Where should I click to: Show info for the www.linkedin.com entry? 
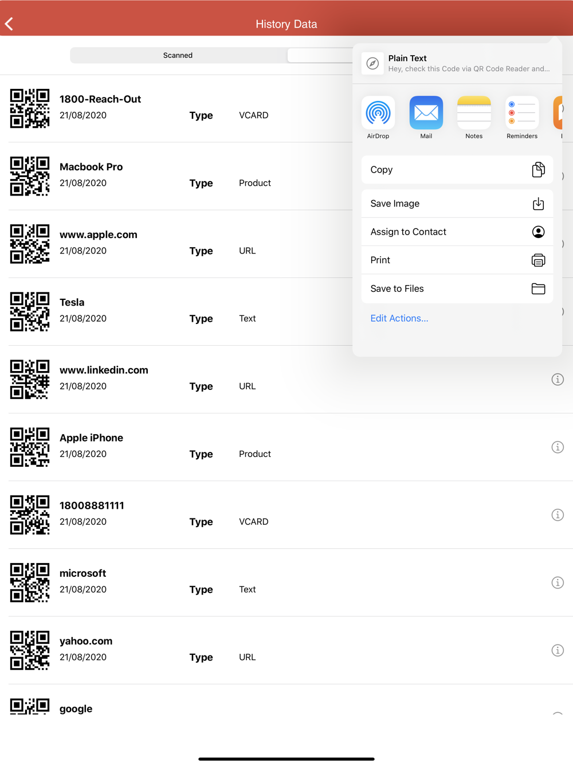point(558,380)
